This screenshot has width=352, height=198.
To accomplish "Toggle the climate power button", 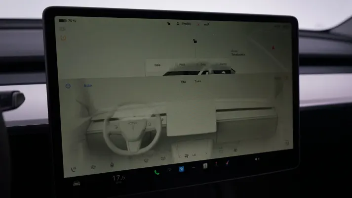I will point(68,86).
